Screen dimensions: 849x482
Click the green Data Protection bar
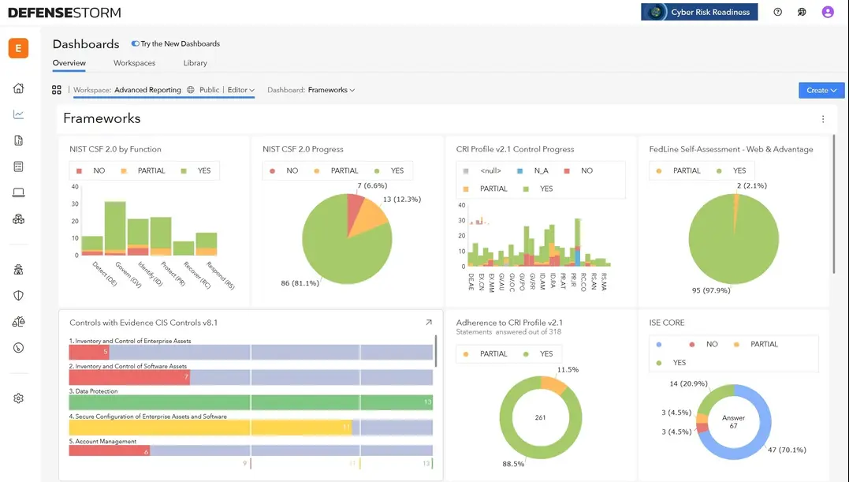(250, 402)
